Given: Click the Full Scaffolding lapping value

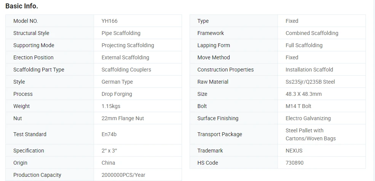Looking at the screenshot, I should (304, 45).
